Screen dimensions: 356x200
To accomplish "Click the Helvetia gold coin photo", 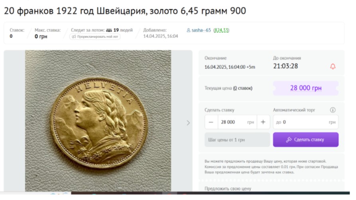I will tap(98, 121).
